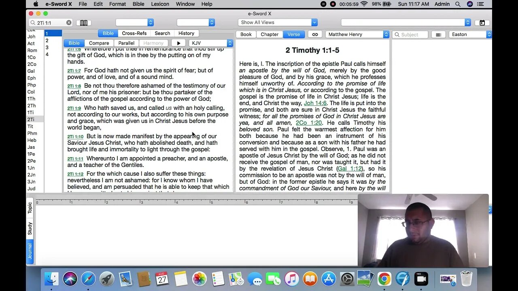Follow the Gal 1:12 reference link
This screenshot has width=518, height=291.
(x=350, y=169)
